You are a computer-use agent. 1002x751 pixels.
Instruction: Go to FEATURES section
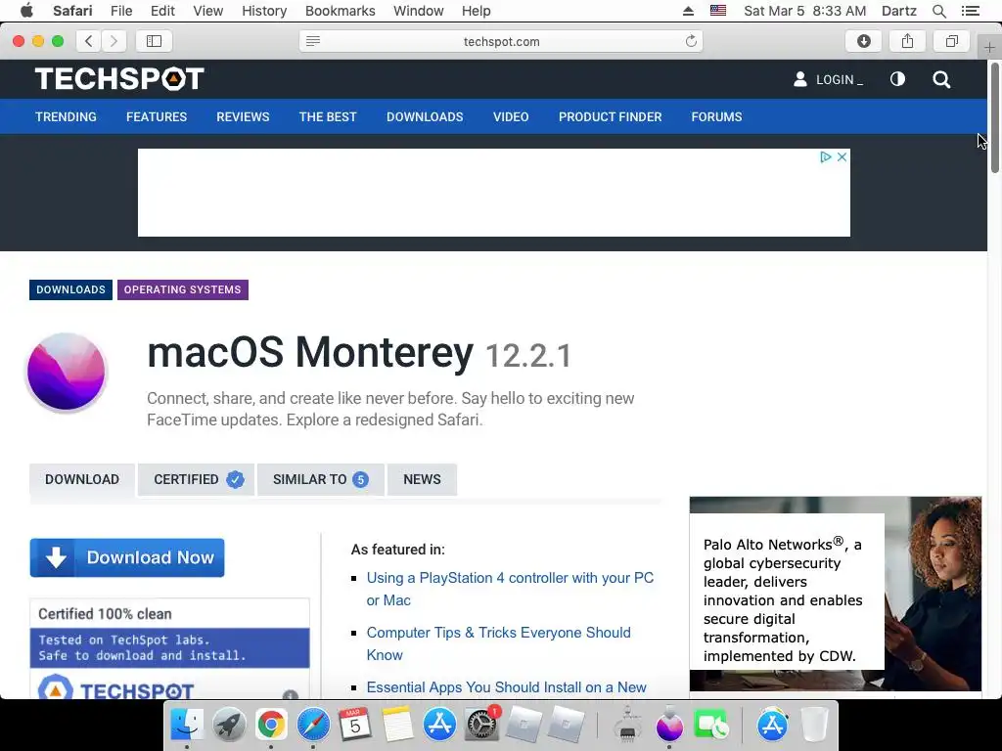157,117
